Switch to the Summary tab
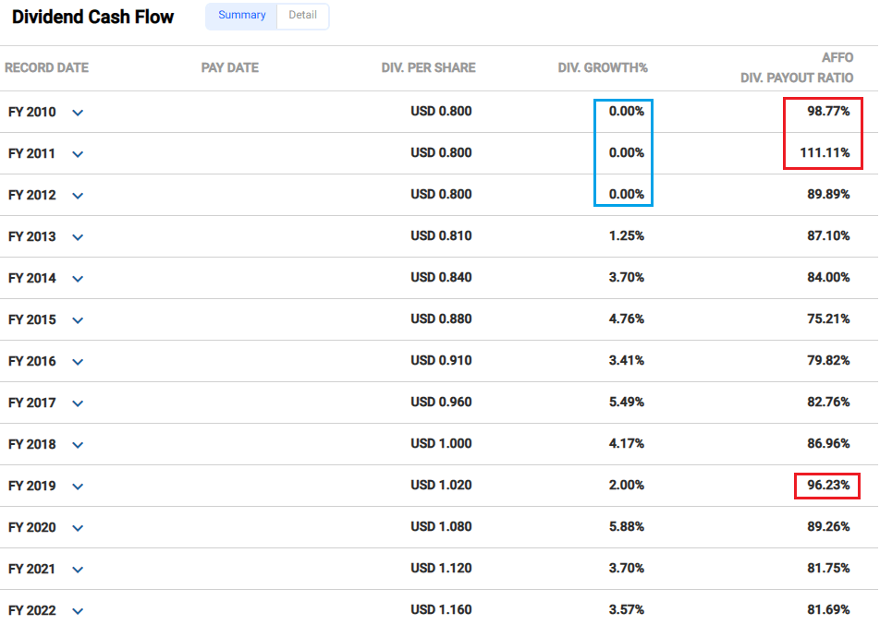Image resolution: width=880 pixels, height=625 pixels. tap(242, 16)
